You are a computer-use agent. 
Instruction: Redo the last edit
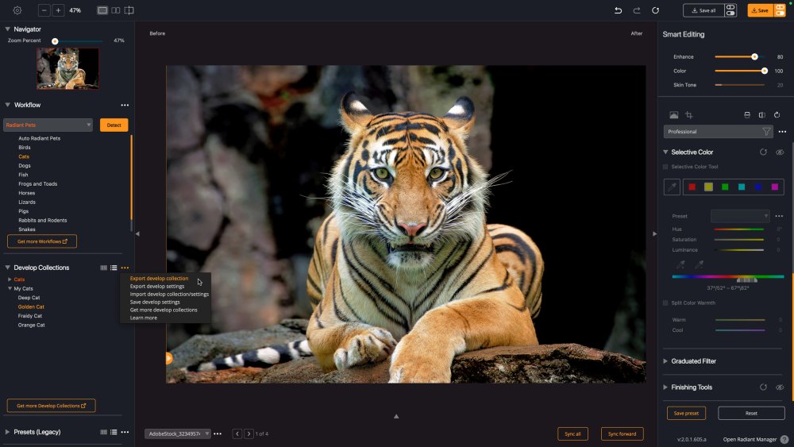[x=637, y=10]
